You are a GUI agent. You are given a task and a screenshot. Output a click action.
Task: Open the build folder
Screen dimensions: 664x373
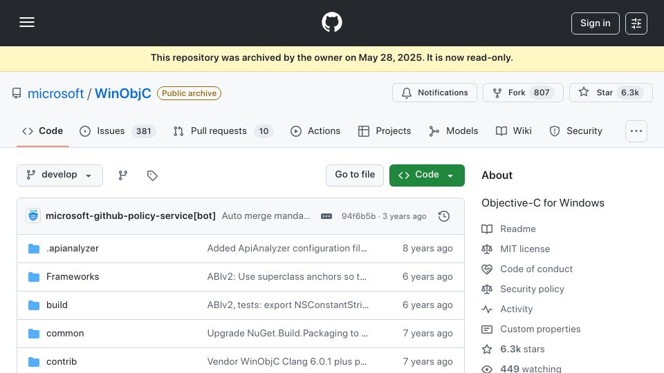tap(57, 305)
